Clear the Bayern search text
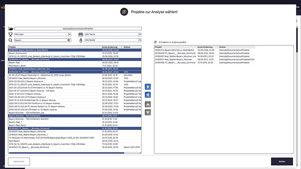Viewport: 301px width, 169px height. coord(69,40)
